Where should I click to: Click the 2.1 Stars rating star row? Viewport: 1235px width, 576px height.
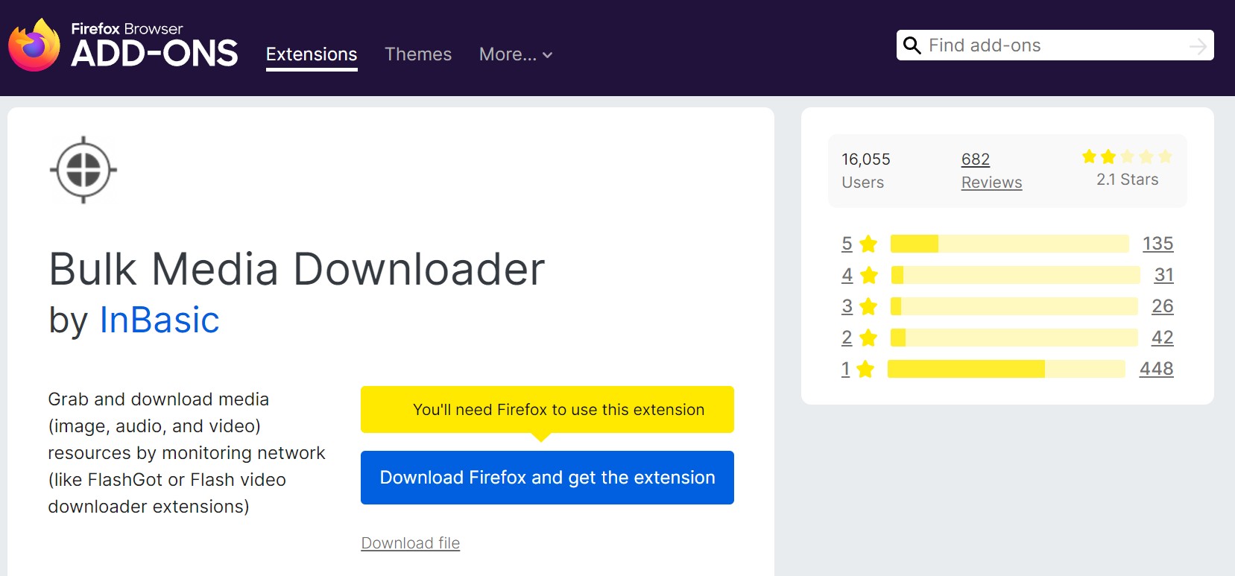1127,156
